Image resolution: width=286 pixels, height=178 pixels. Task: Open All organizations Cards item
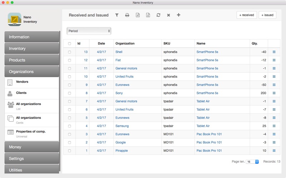[32, 120]
